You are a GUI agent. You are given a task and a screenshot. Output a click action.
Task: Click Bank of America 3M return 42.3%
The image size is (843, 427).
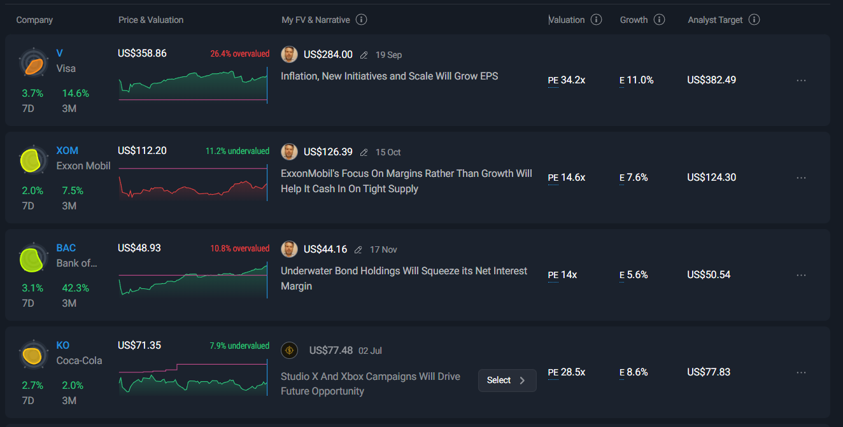coord(75,288)
